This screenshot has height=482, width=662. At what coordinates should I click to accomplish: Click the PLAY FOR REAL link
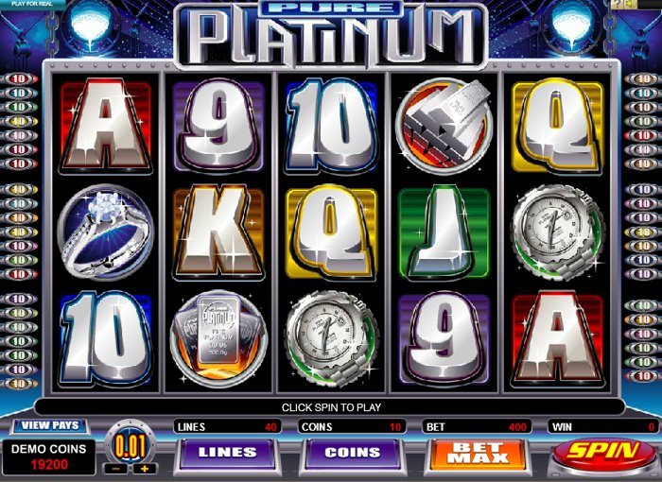32,4
